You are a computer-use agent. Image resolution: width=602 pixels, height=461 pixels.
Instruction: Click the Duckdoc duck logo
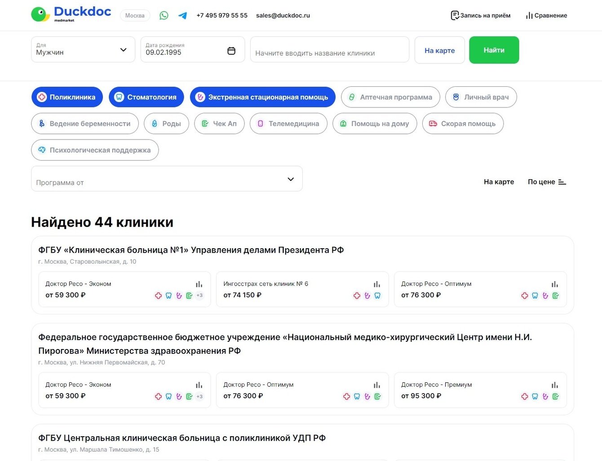(40, 14)
